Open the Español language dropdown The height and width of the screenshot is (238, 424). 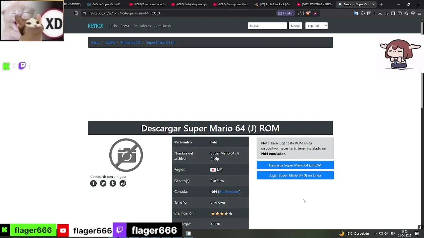[316, 26]
